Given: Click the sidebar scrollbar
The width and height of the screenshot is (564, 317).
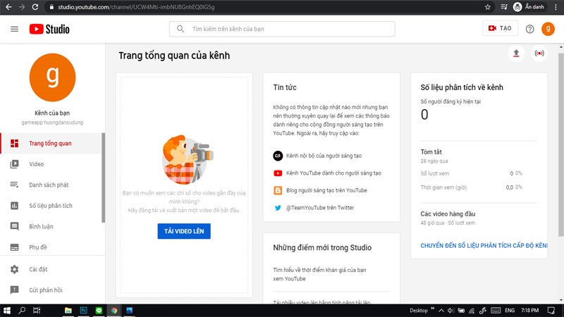Looking at the screenshot, I should (x=103, y=178).
